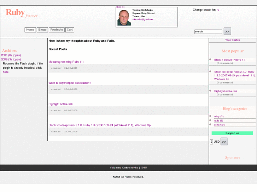This screenshot has height=192, width=257.
Task: Expand 2009 archive via (open)
Action: click(x=17, y=59)
